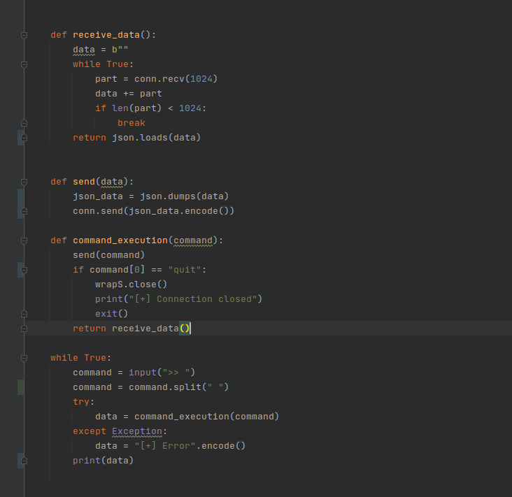Fold the bottom while True main loop
This screenshot has width=512, height=497.
coord(24,358)
